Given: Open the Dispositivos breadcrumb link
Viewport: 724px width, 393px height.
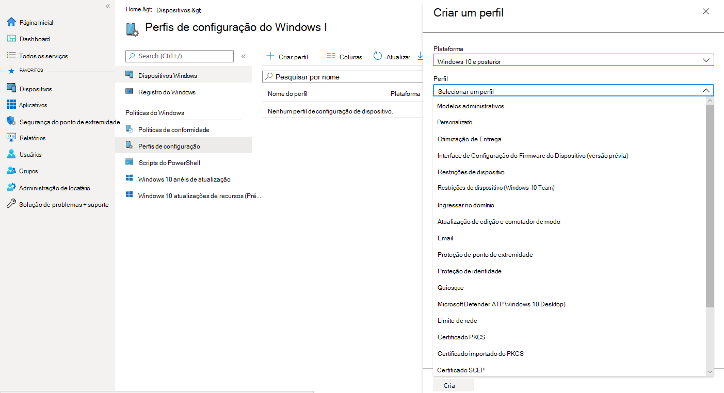Looking at the screenshot, I should [171, 10].
